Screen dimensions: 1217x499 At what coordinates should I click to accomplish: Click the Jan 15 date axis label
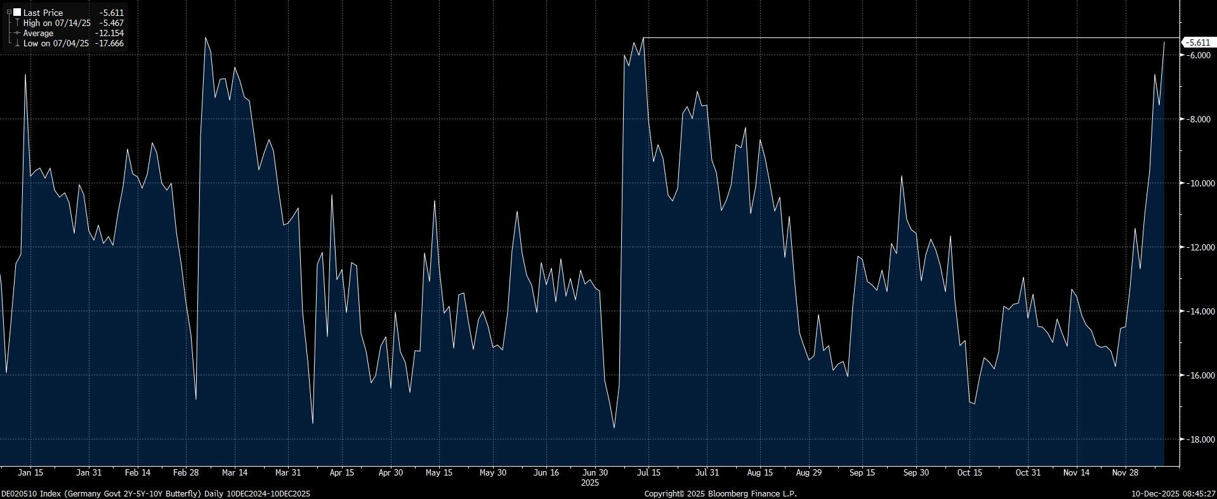tap(30, 472)
